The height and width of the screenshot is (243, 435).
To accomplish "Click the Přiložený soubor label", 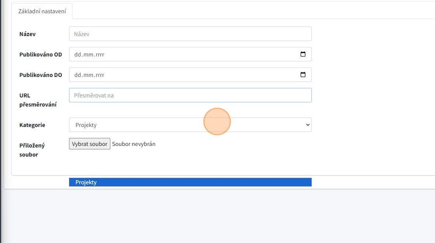I will (x=32, y=150).
